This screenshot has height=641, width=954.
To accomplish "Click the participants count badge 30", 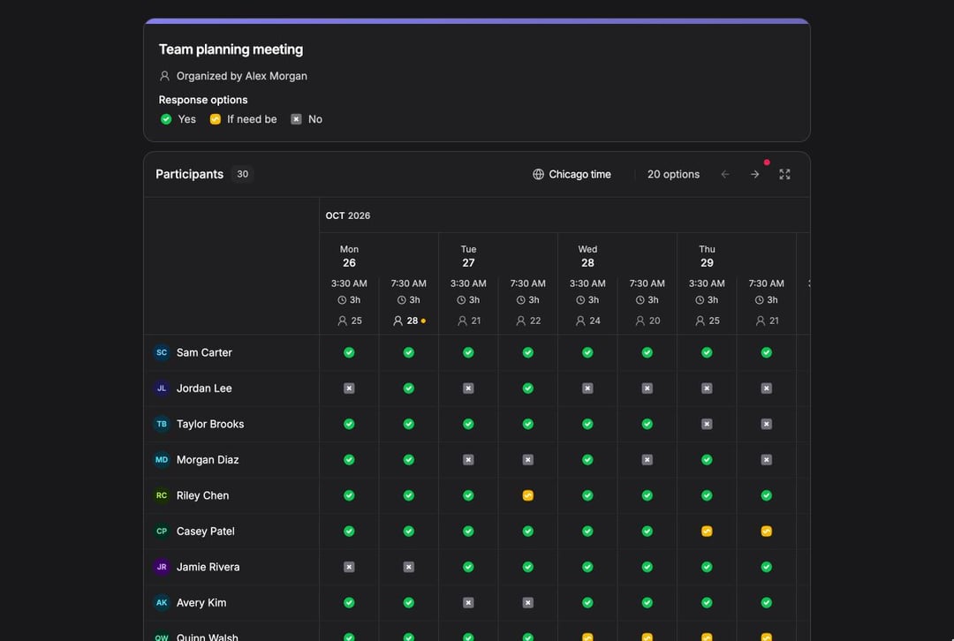I will (243, 175).
